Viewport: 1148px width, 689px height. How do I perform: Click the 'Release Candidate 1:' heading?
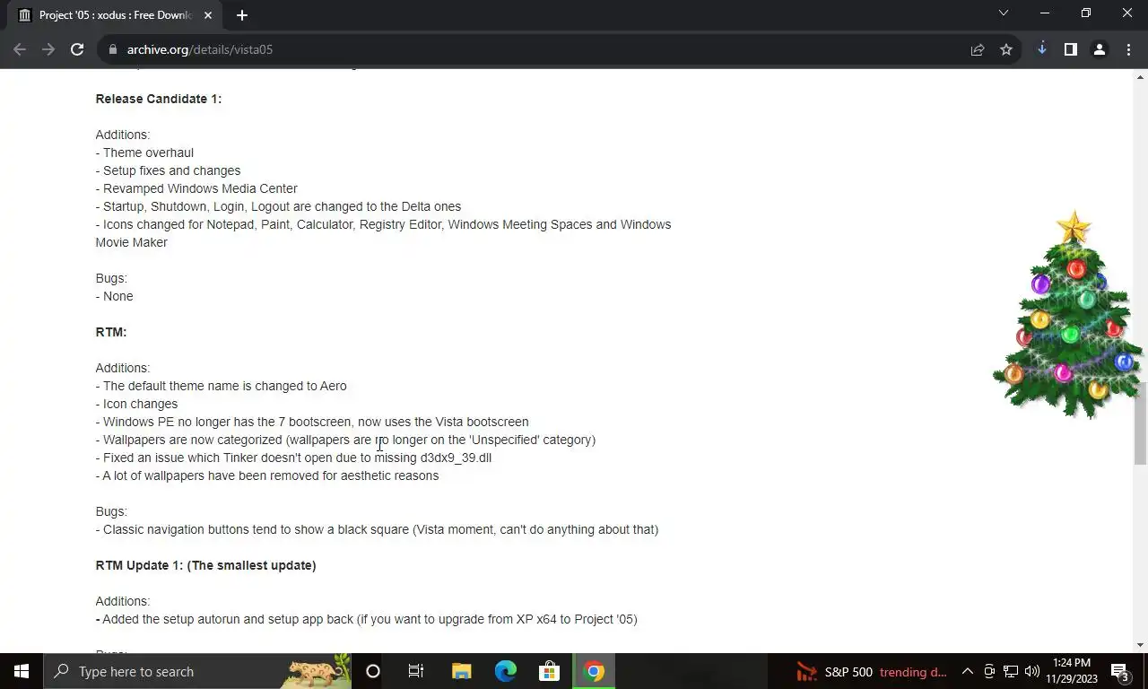coord(159,99)
